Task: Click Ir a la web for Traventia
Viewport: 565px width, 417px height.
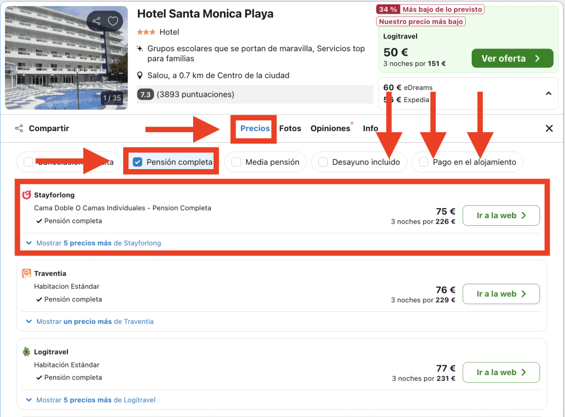Action: coord(500,294)
